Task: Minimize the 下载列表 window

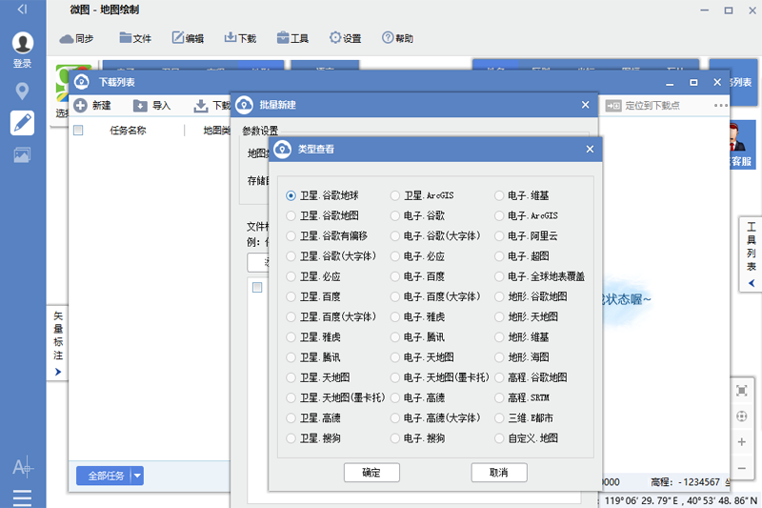Action: 670,84
